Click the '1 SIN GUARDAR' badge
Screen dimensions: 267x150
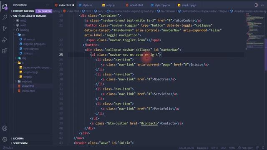44,11
